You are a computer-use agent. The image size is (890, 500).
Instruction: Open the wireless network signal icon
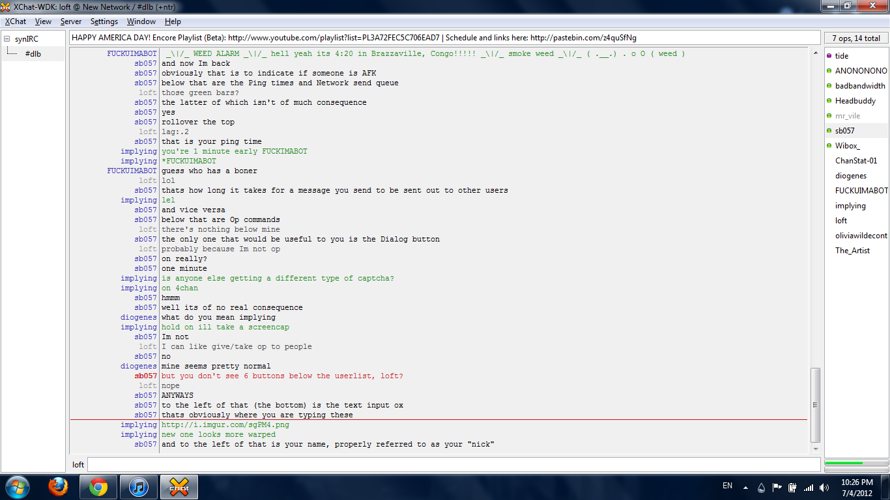pos(809,487)
